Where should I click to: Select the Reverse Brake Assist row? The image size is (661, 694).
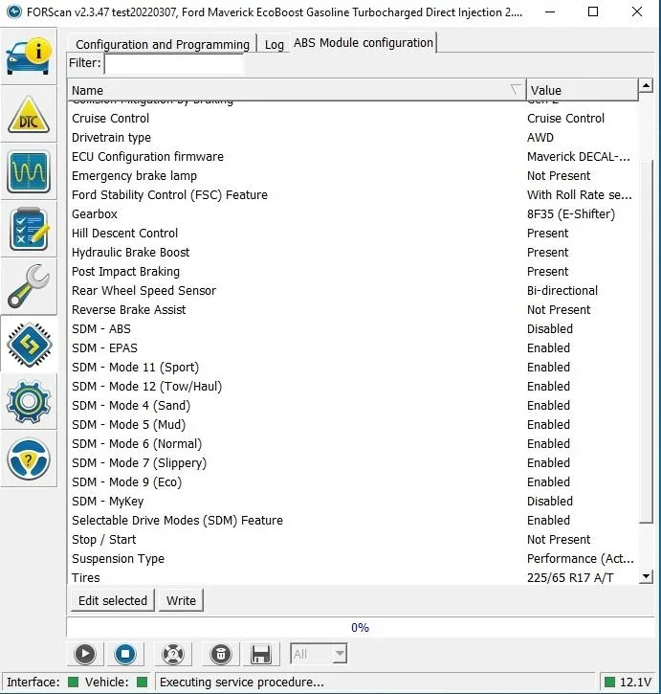(x=353, y=309)
